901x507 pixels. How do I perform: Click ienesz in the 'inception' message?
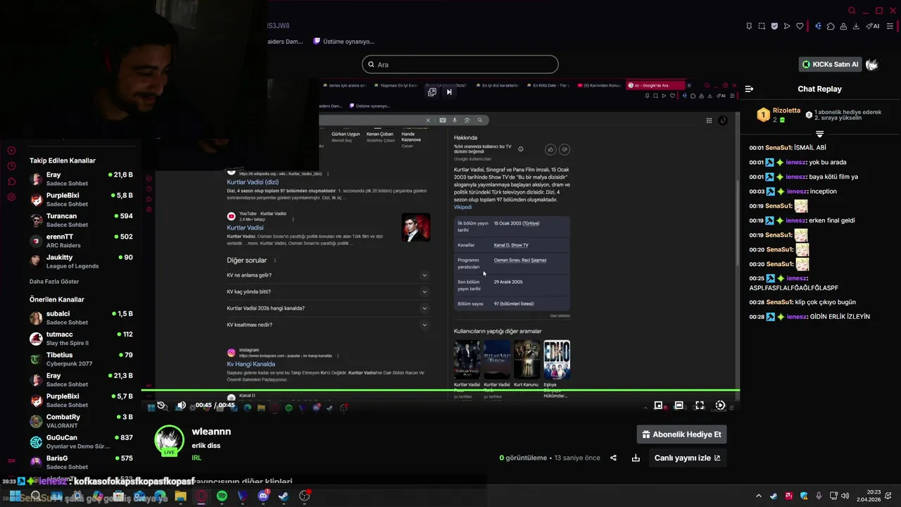coord(796,192)
